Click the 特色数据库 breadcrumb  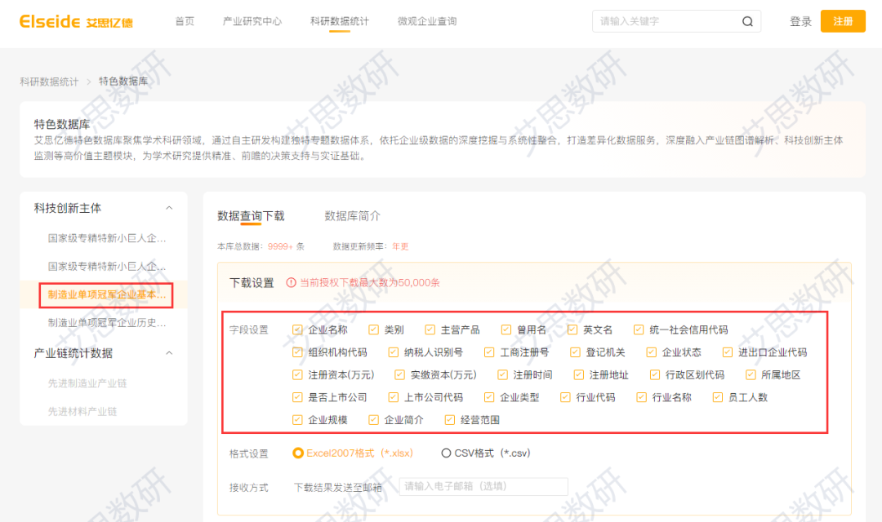point(124,82)
